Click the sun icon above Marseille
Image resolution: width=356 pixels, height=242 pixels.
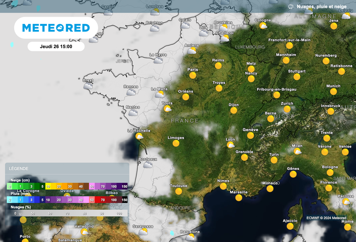(239, 197)
